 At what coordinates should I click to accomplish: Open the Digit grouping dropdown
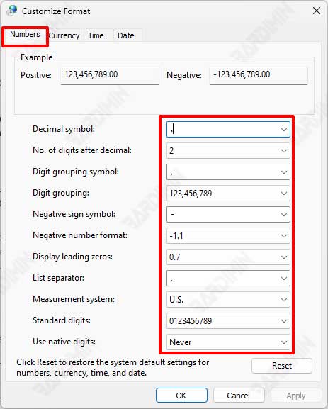coord(228,194)
